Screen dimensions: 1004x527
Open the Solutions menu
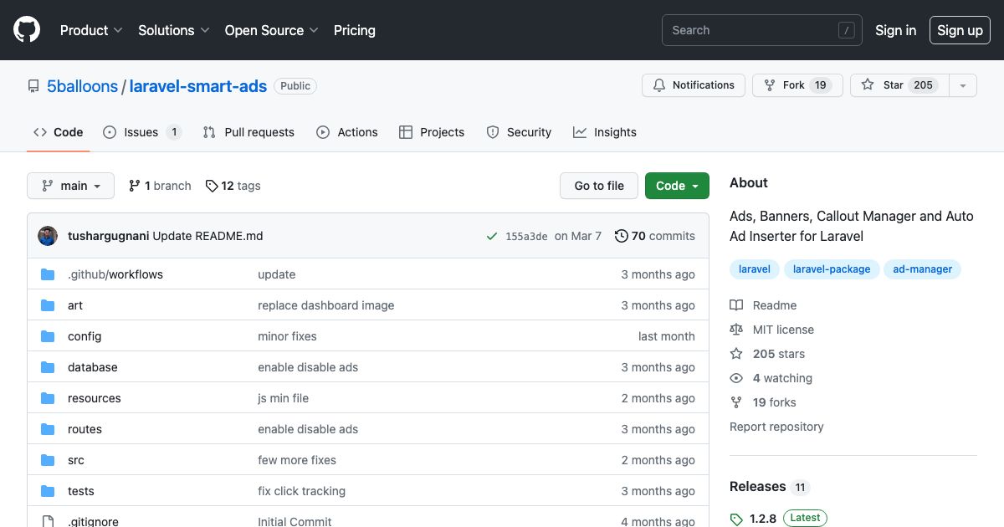coord(173,30)
